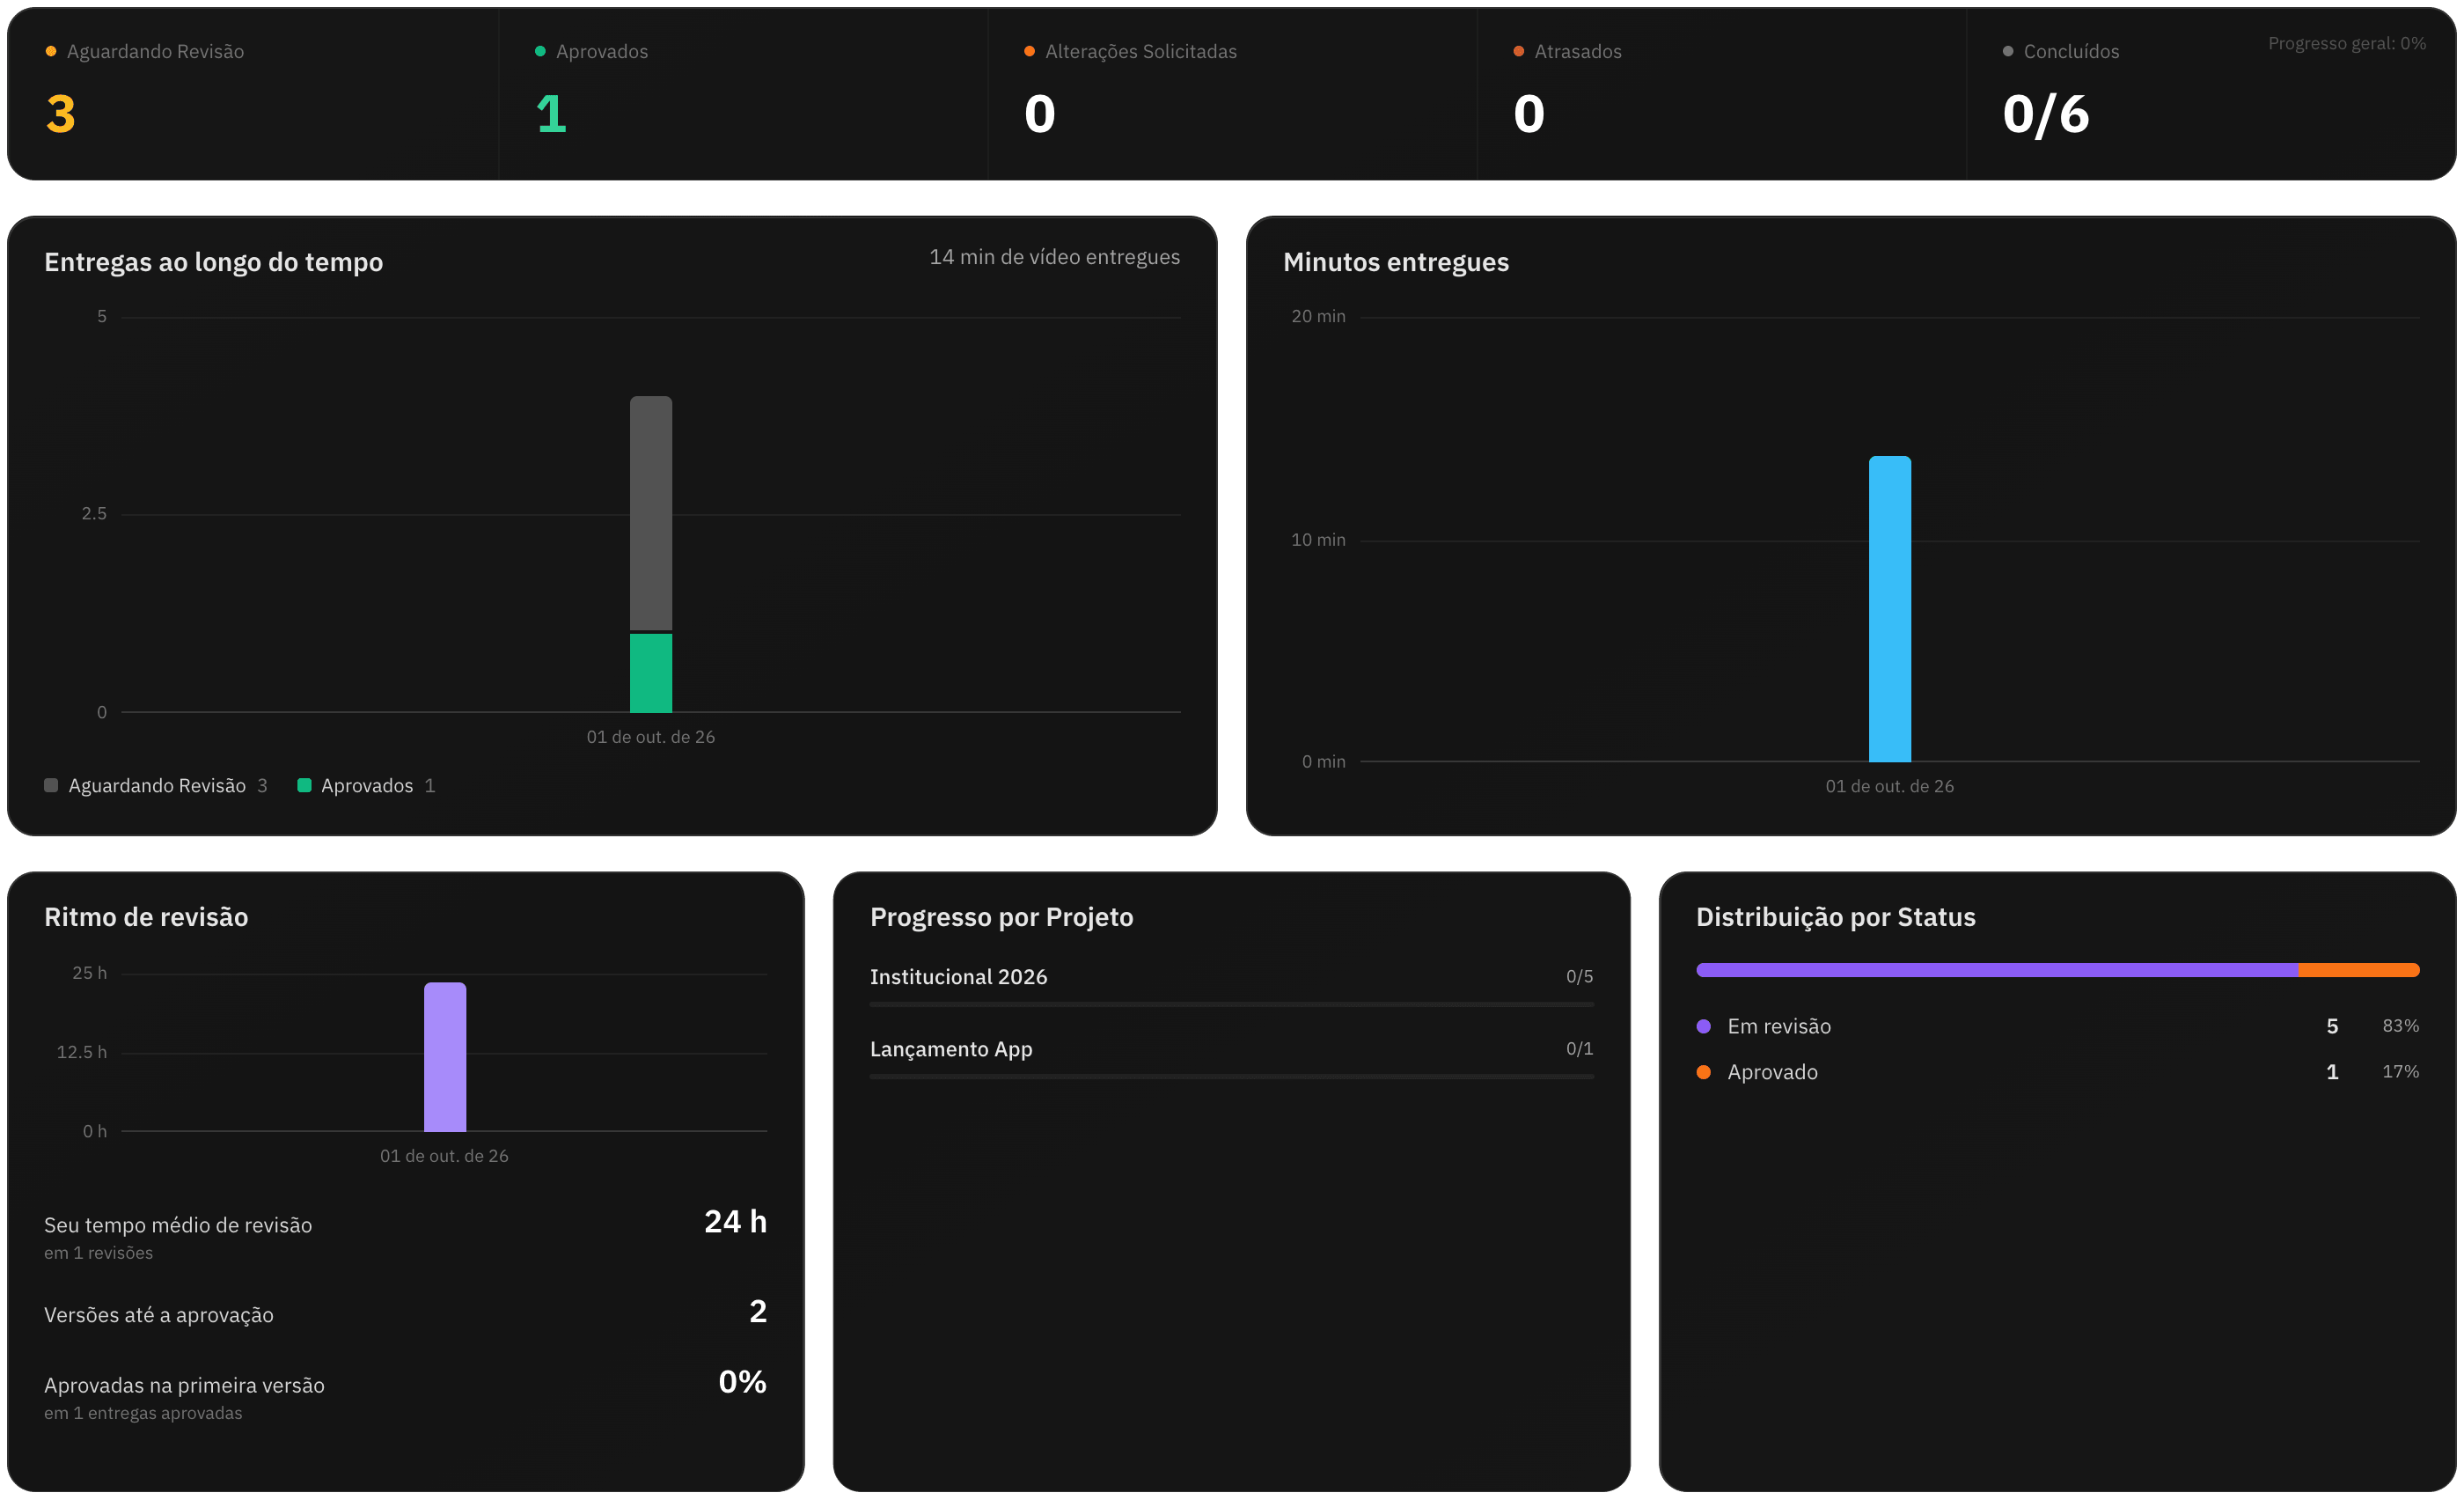Click the blue bar in Minutos entregues chart
This screenshot has height=1500, width=2464.
(x=1890, y=609)
